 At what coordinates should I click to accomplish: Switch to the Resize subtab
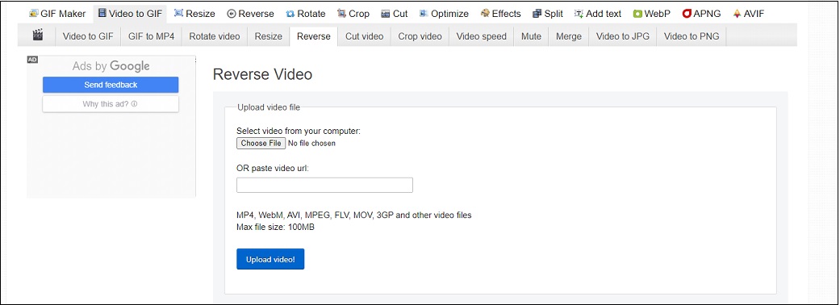[x=269, y=36]
